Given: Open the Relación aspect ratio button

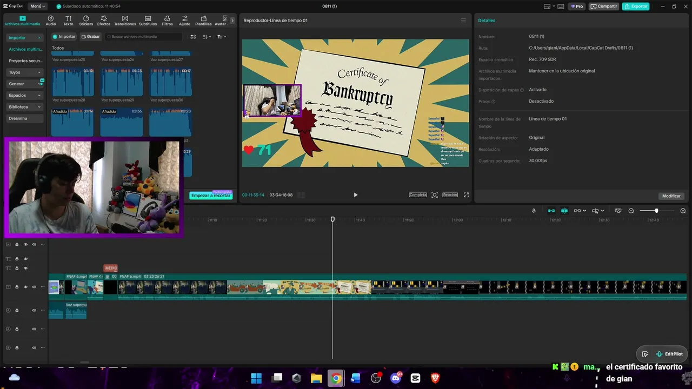Looking at the screenshot, I should click(x=450, y=195).
